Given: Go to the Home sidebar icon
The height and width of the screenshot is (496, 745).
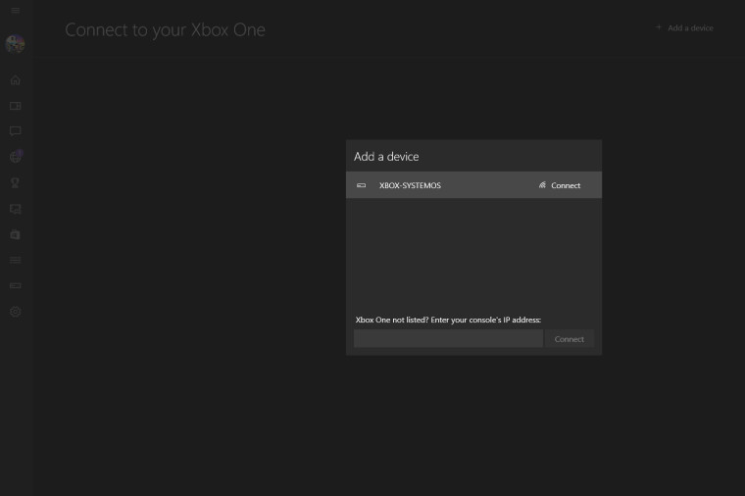Looking at the screenshot, I should [16, 79].
